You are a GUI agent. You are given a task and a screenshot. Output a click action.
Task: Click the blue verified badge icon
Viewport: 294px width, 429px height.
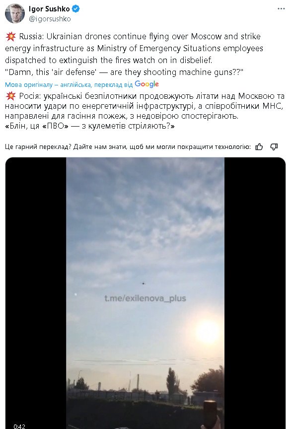(x=76, y=9)
